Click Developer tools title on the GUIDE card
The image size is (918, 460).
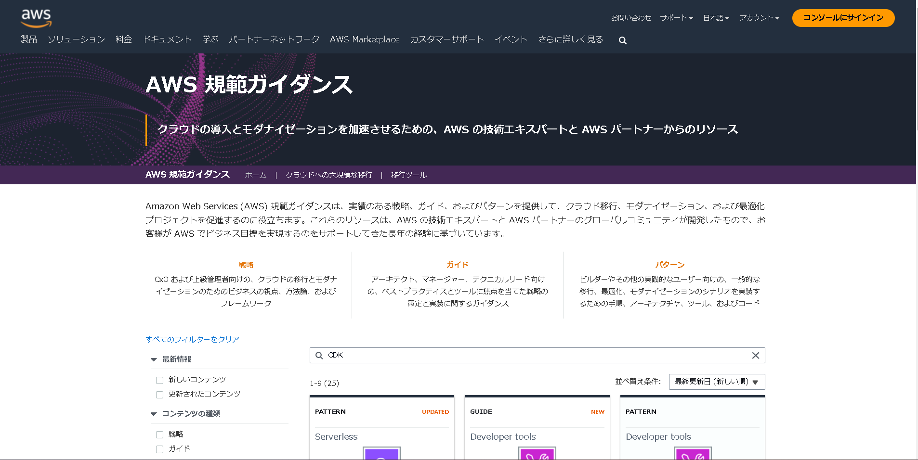[503, 436]
